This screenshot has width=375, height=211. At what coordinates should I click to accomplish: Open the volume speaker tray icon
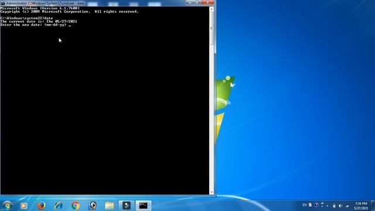(340, 206)
